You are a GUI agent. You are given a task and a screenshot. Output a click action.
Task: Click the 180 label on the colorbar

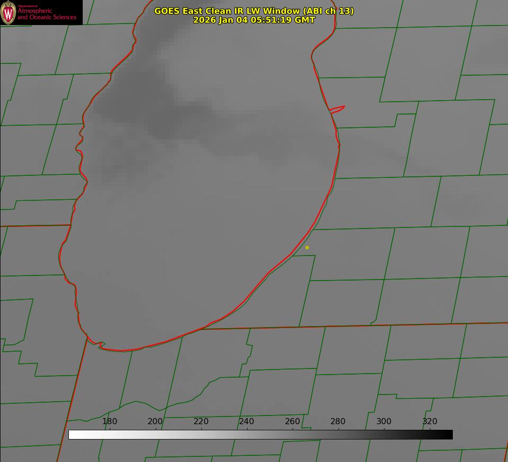pyautogui.click(x=110, y=422)
